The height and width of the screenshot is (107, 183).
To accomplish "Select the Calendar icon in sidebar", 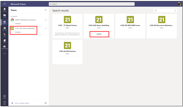I will pos(4,28).
